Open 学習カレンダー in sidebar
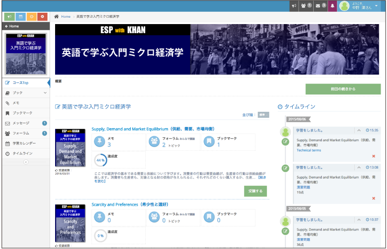The height and width of the screenshot is (249, 387). [26, 143]
